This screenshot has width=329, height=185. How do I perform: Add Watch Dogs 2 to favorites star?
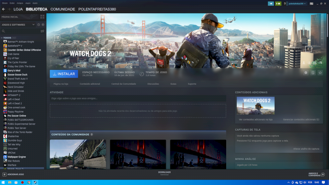tap(320, 73)
